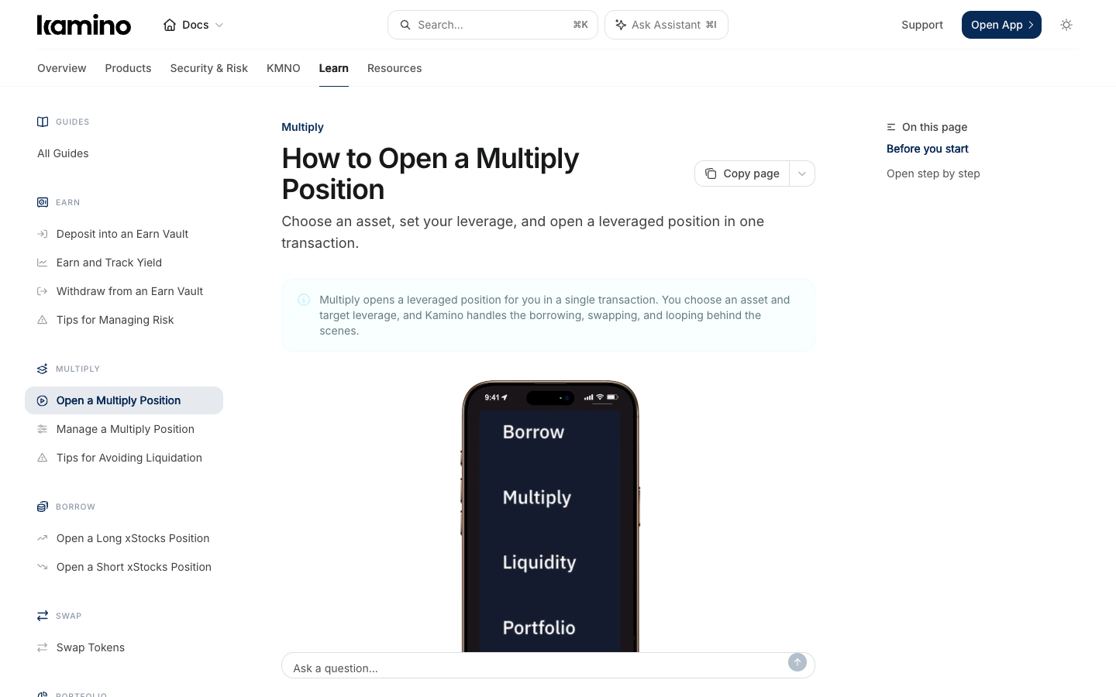Click the Copy page clipboard icon

click(711, 173)
